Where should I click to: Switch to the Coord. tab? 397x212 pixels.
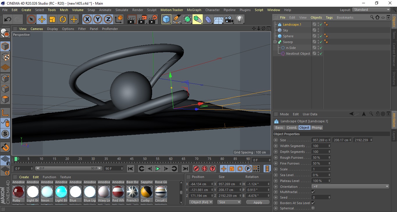pos(292,128)
